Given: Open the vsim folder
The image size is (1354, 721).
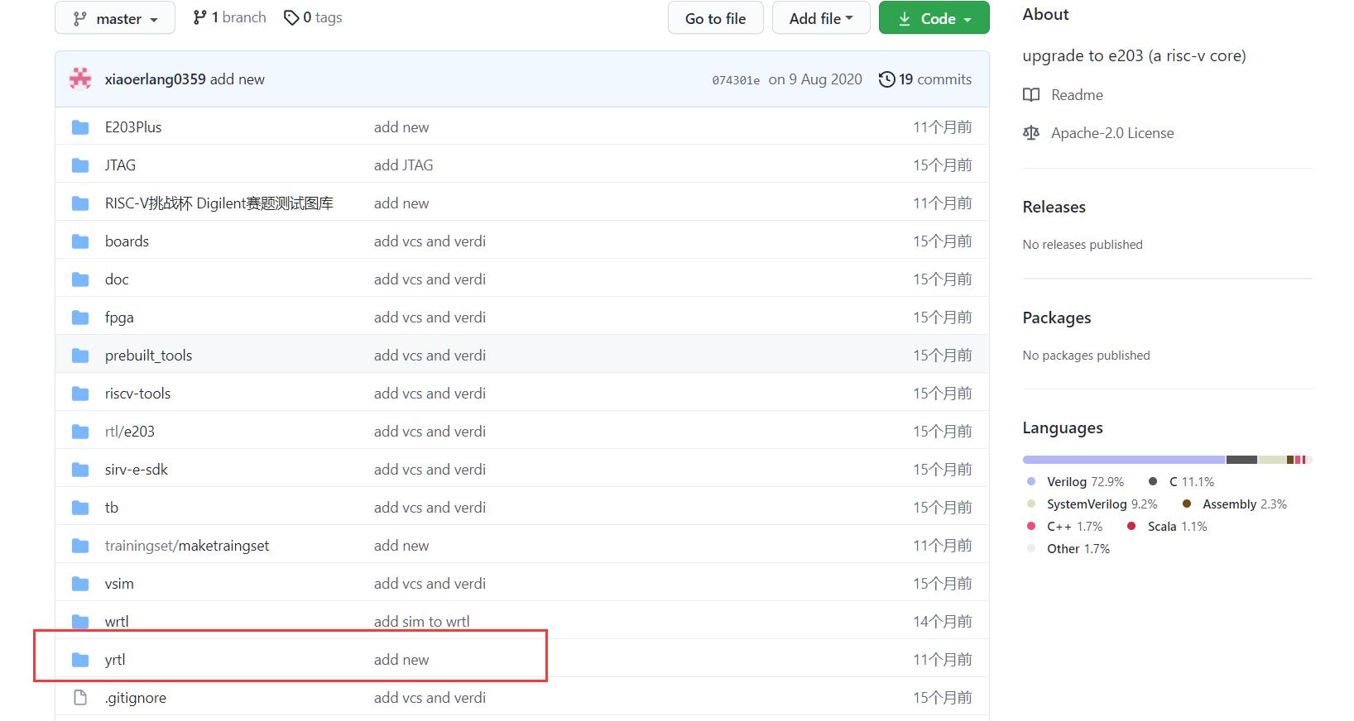Looking at the screenshot, I should (x=119, y=584).
